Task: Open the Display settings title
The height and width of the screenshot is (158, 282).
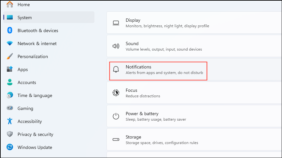Action: [x=133, y=20]
